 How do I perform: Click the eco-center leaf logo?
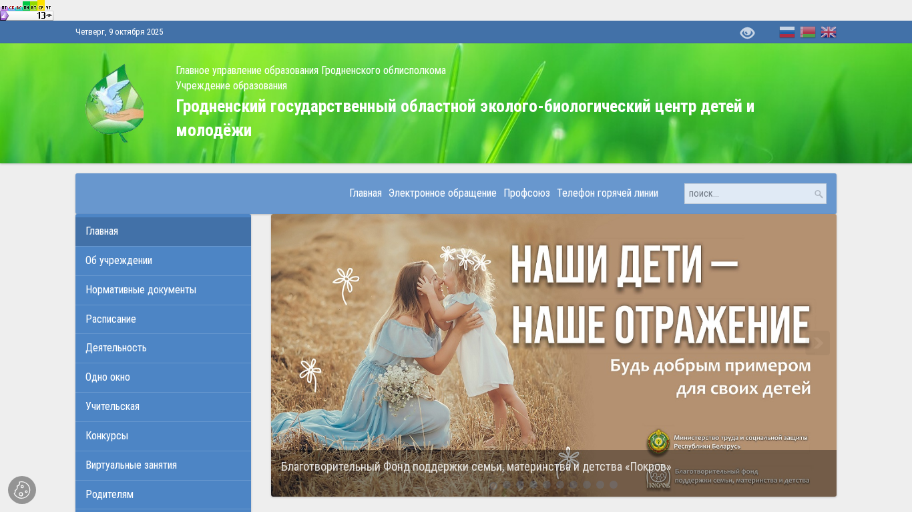pos(115,103)
